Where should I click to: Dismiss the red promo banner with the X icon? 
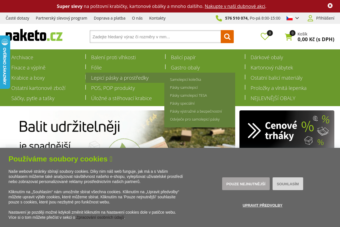pyautogui.click(x=330, y=5)
